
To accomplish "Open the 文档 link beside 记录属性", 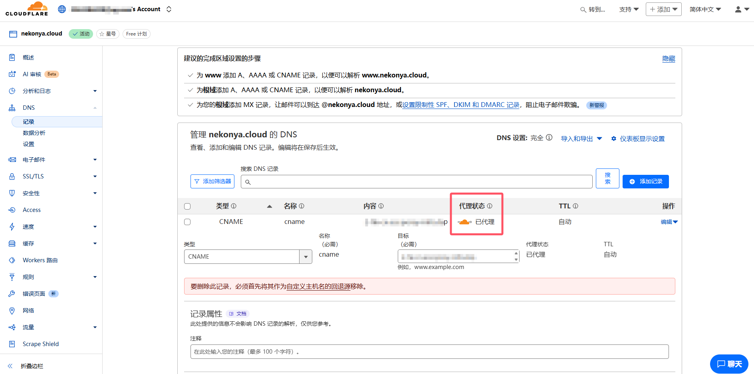I will (x=238, y=314).
